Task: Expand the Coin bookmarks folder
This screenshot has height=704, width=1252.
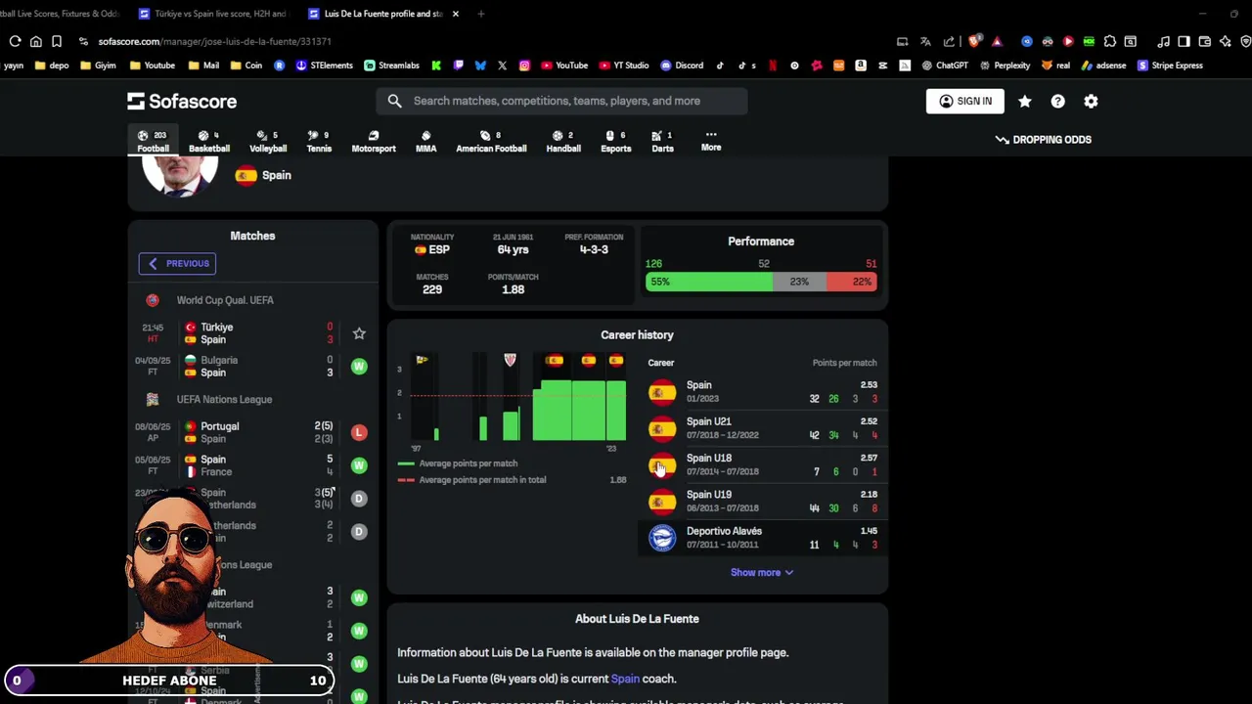Action: [x=246, y=66]
